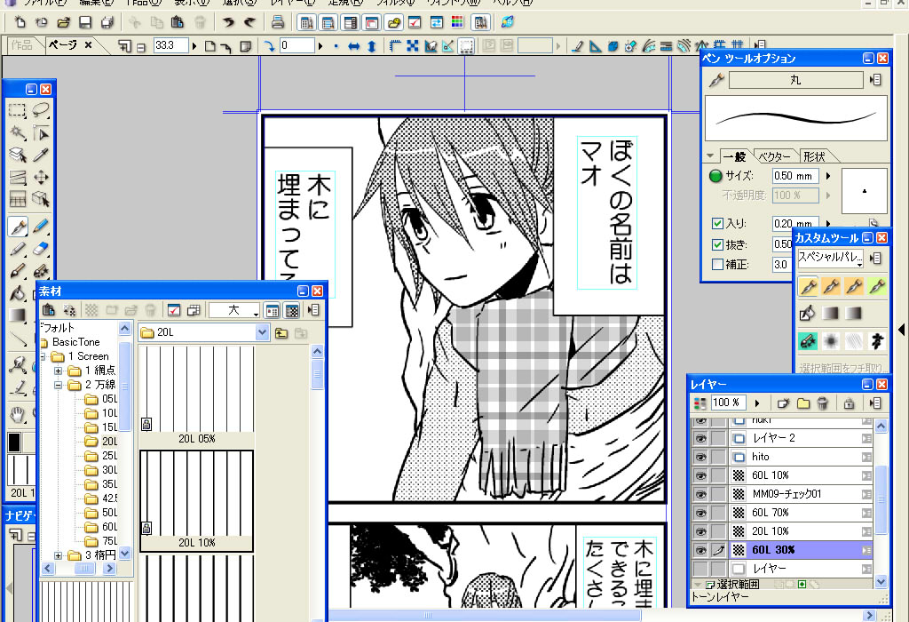Click the RGB color grid toolbar icon
The height and width of the screenshot is (622, 909).
pos(457,22)
